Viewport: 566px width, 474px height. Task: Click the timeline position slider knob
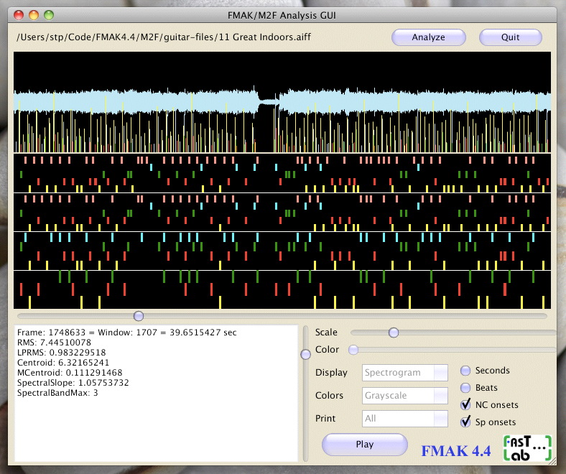click(139, 316)
